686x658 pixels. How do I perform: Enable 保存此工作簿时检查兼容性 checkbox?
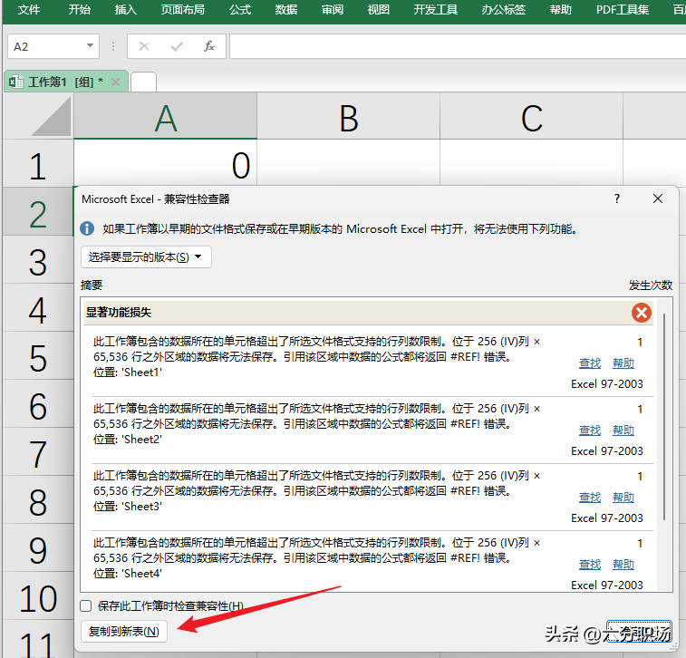(x=86, y=605)
